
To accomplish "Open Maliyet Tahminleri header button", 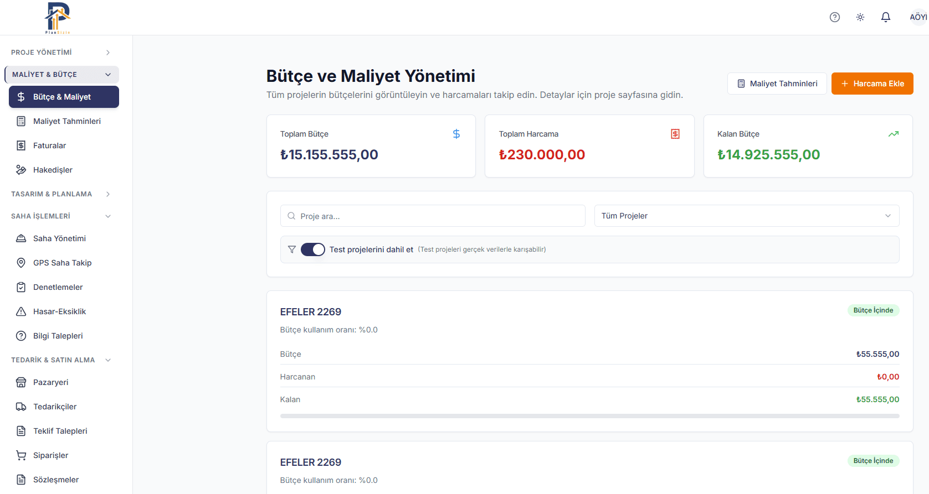I will 777,84.
